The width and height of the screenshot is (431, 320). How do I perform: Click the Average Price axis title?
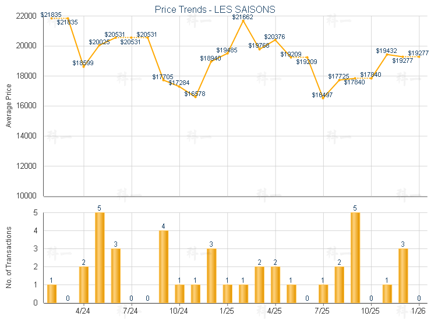(x=9, y=105)
